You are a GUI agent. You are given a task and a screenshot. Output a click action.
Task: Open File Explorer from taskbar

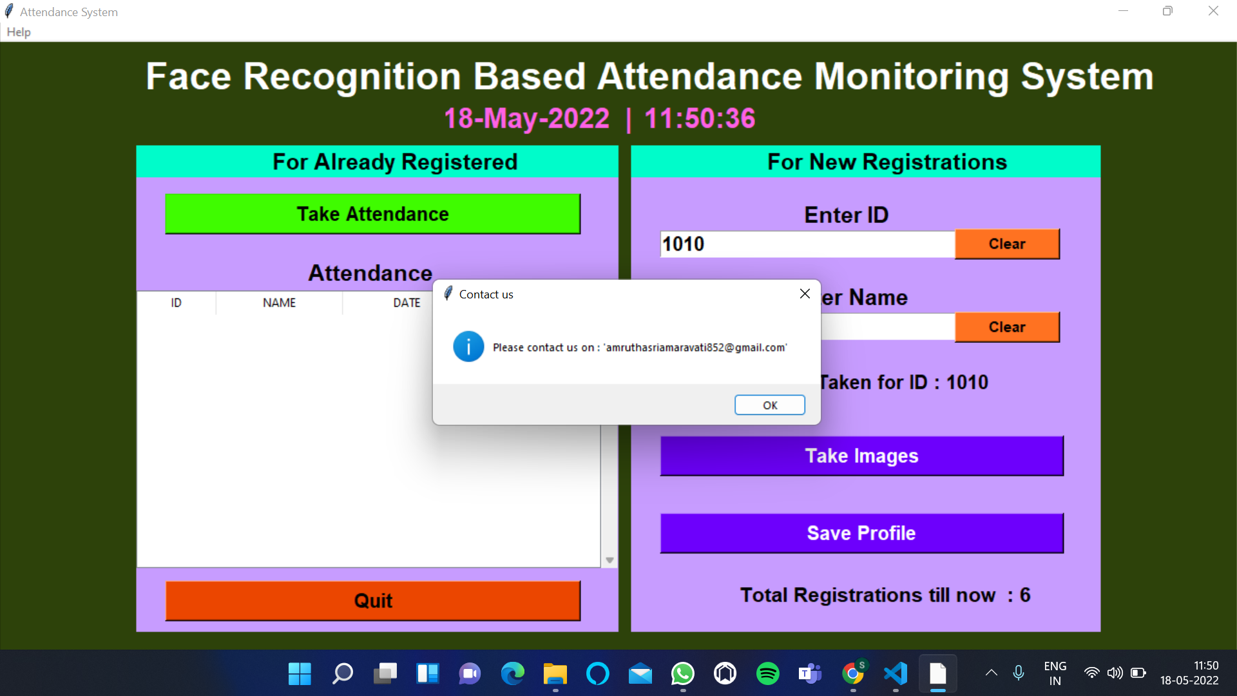[555, 674]
